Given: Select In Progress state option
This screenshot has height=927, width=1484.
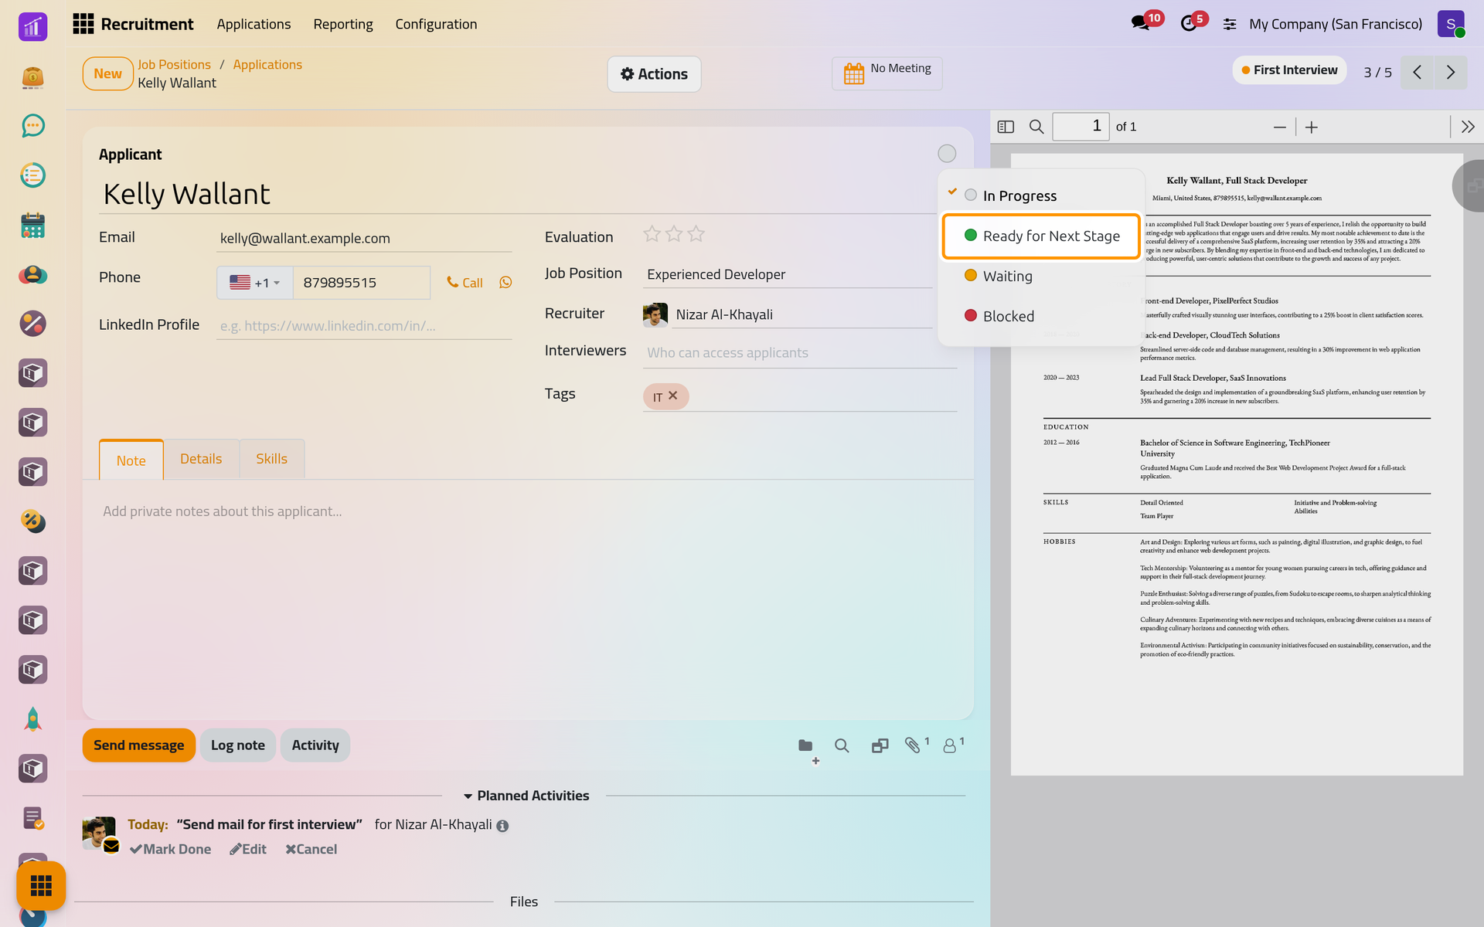Looking at the screenshot, I should click(x=1041, y=195).
